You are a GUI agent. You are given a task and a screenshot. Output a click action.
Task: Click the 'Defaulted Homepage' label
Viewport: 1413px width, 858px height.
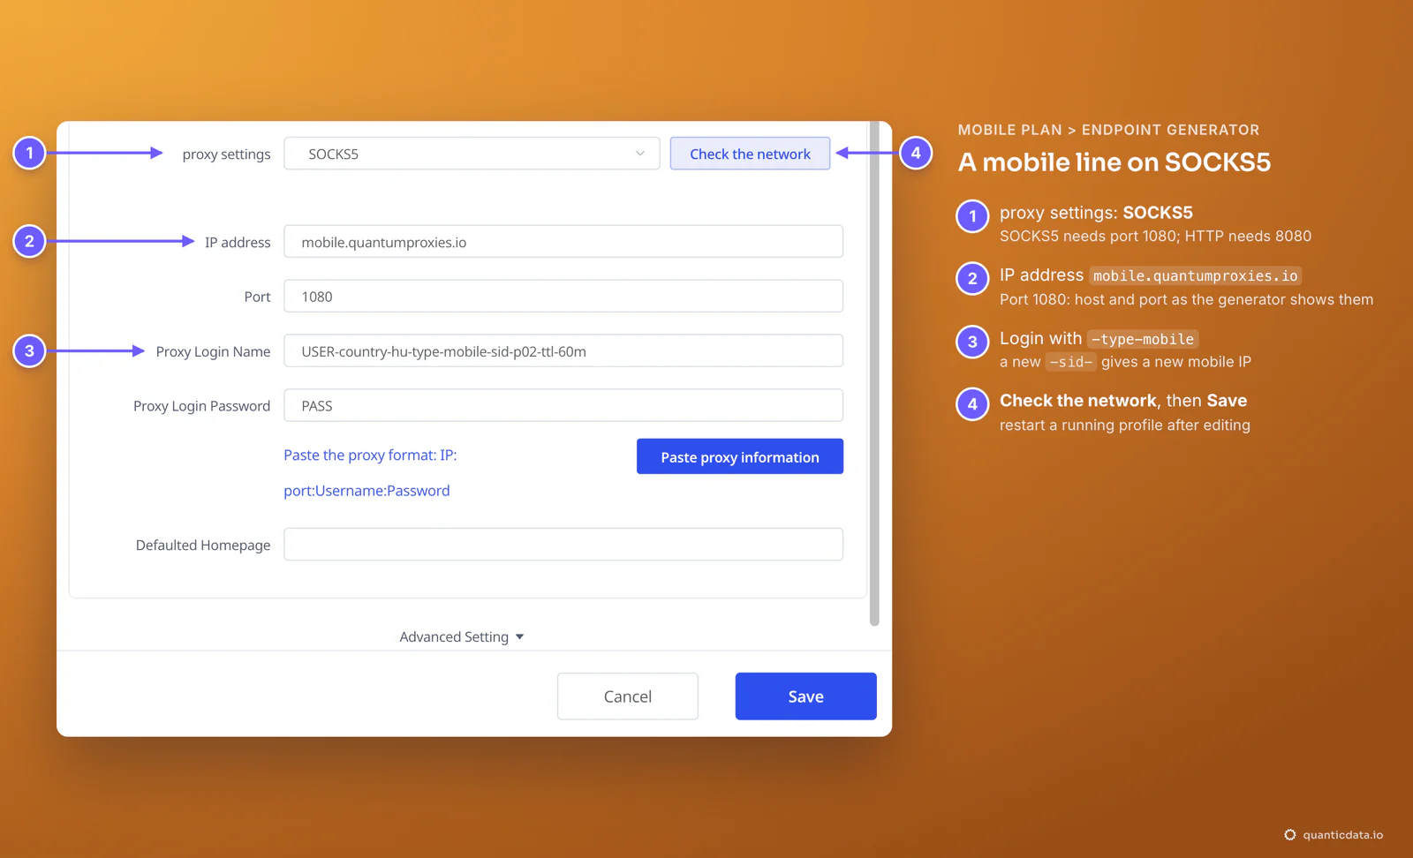point(203,546)
